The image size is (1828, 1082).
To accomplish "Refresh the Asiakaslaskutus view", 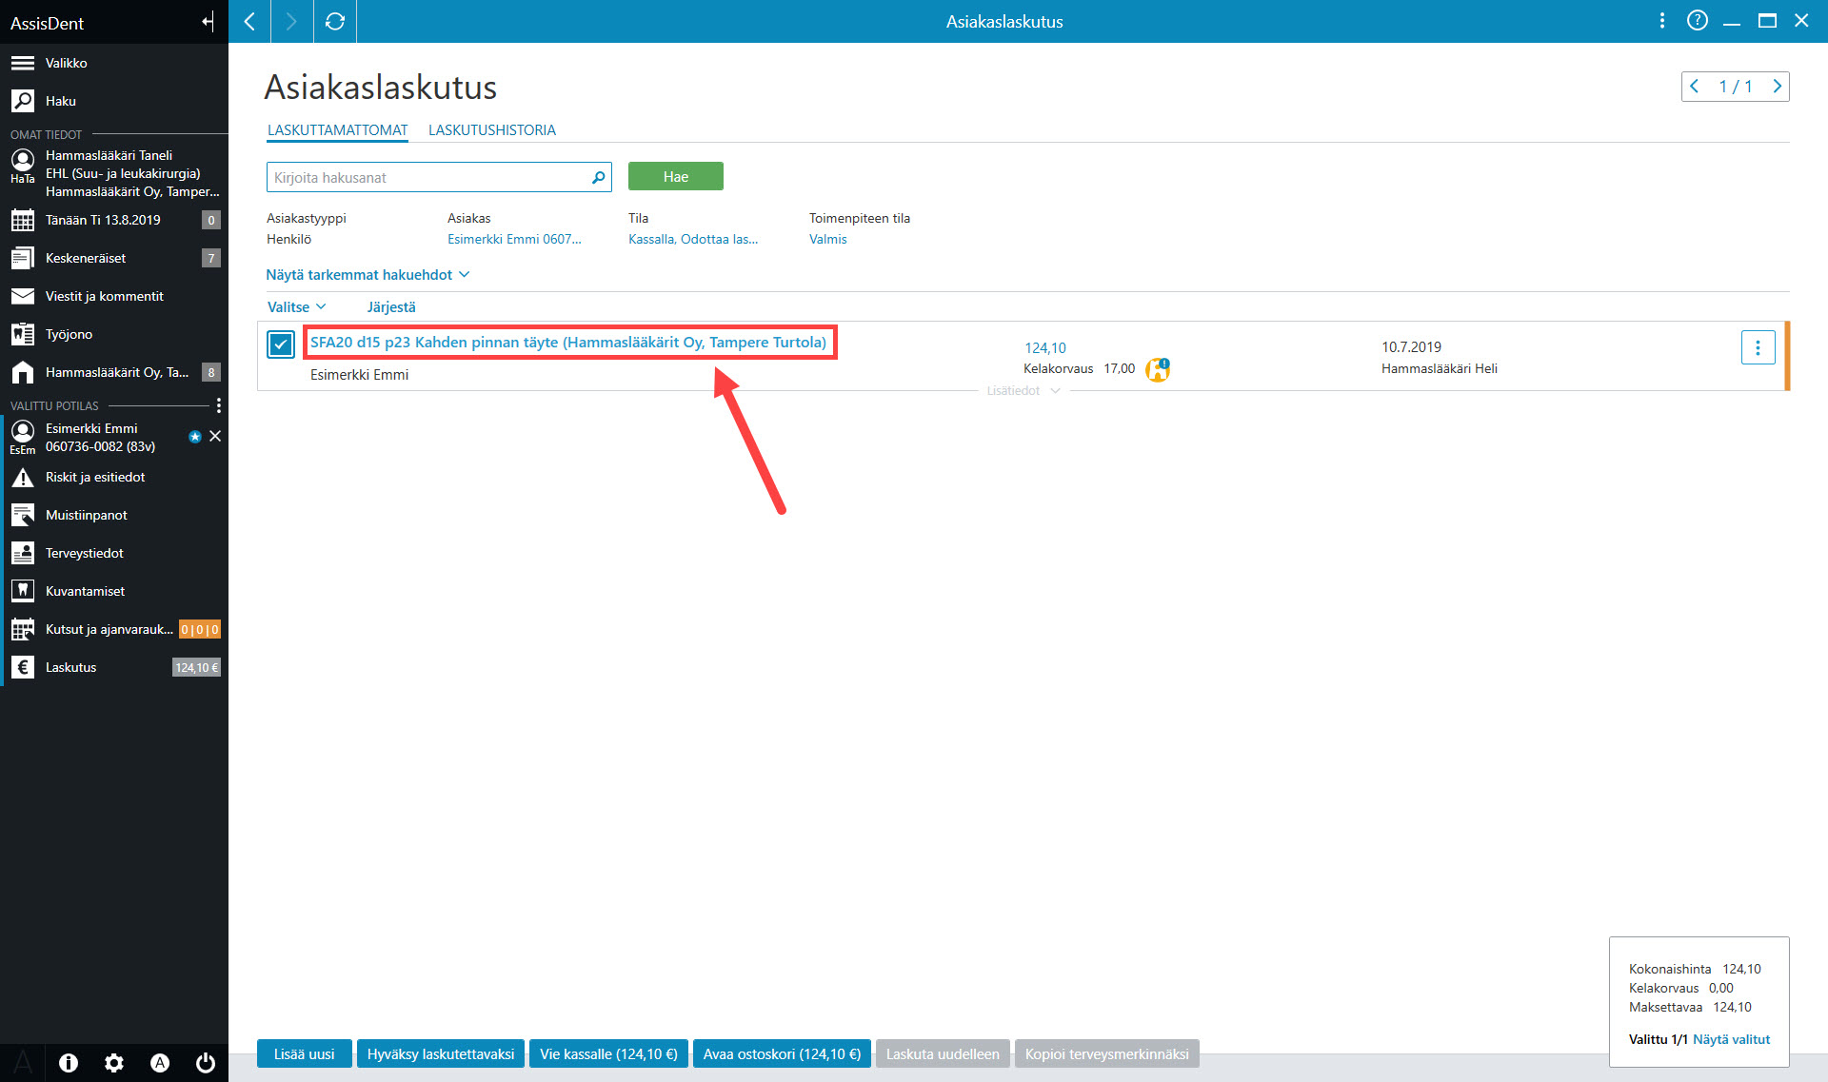I will pos(335,21).
